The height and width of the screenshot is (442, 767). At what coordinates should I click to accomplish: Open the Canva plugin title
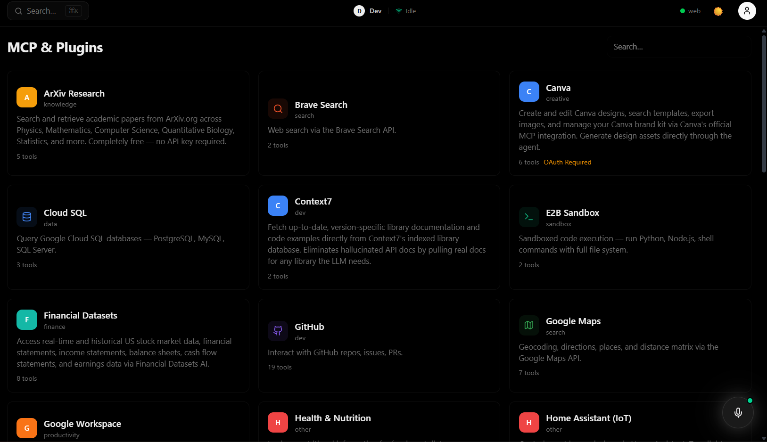pyautogui.click(x=558, y=88)
